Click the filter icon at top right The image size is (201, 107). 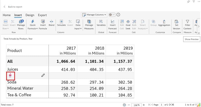coord(194,2)
